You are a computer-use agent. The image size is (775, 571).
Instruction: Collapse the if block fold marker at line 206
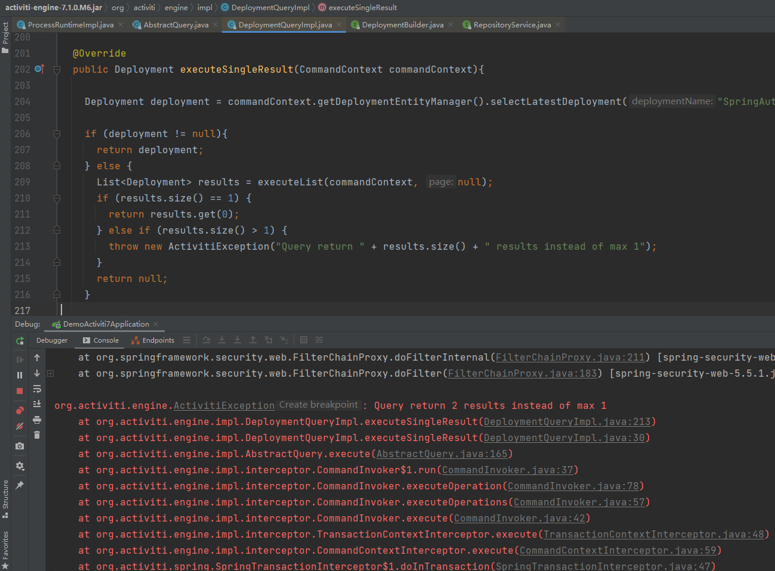click(x=57, y=134)
